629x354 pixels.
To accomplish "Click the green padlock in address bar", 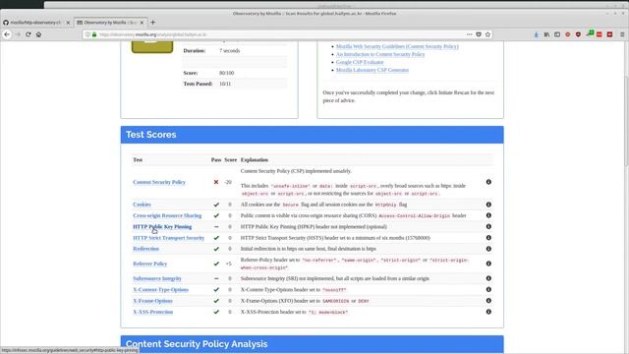I will coord(94,34).
